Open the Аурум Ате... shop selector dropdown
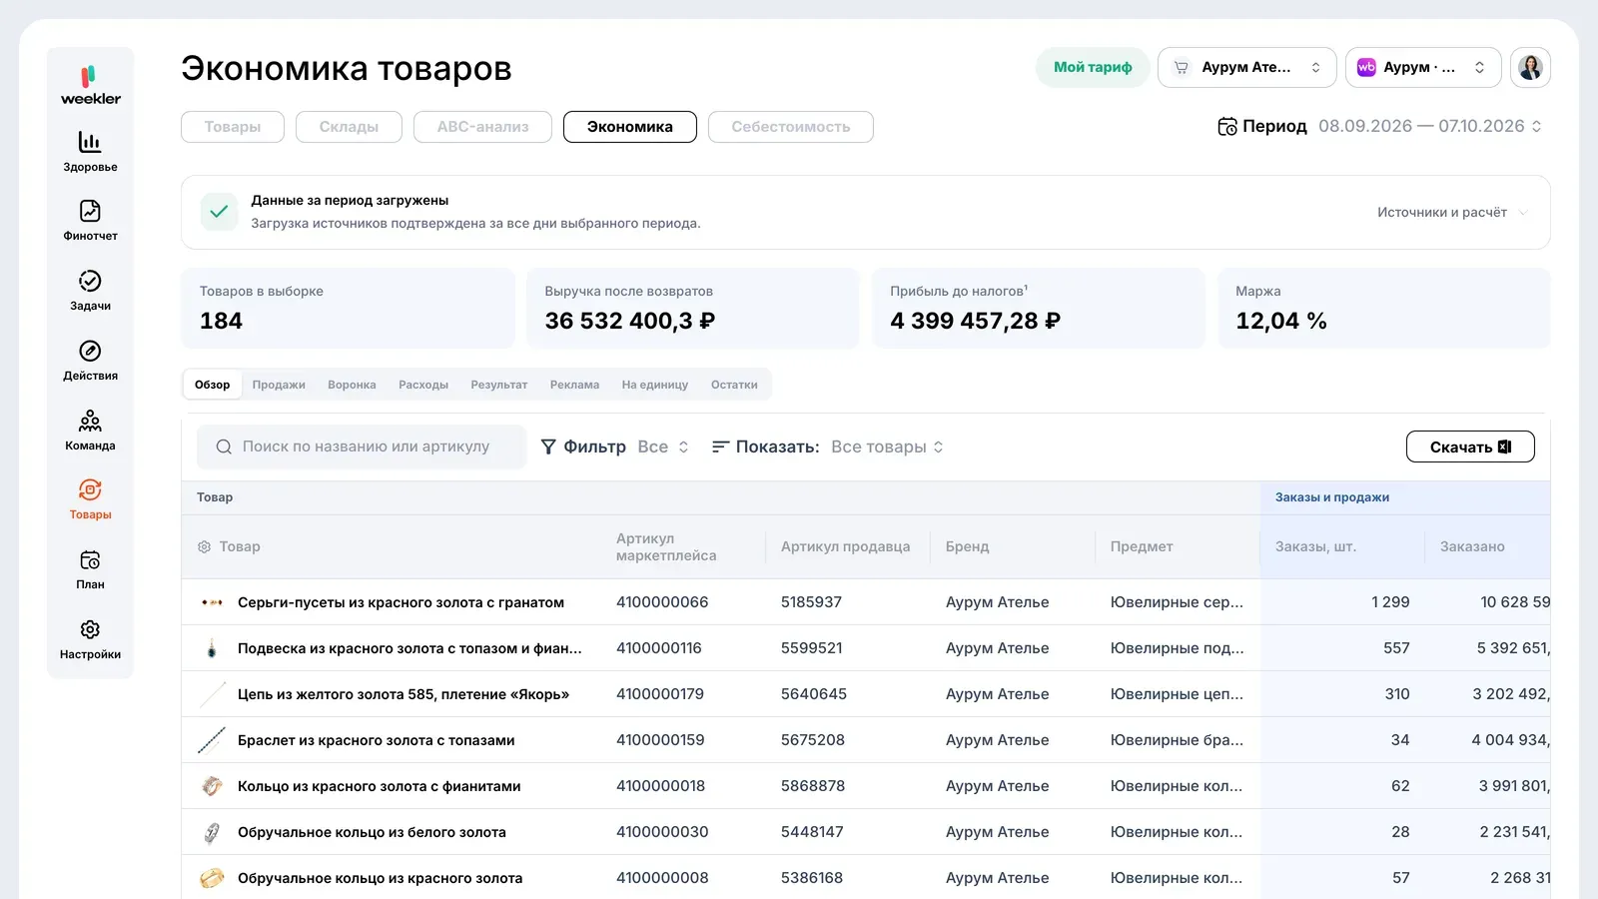The image size is (1598, 899). point(1246,68)
